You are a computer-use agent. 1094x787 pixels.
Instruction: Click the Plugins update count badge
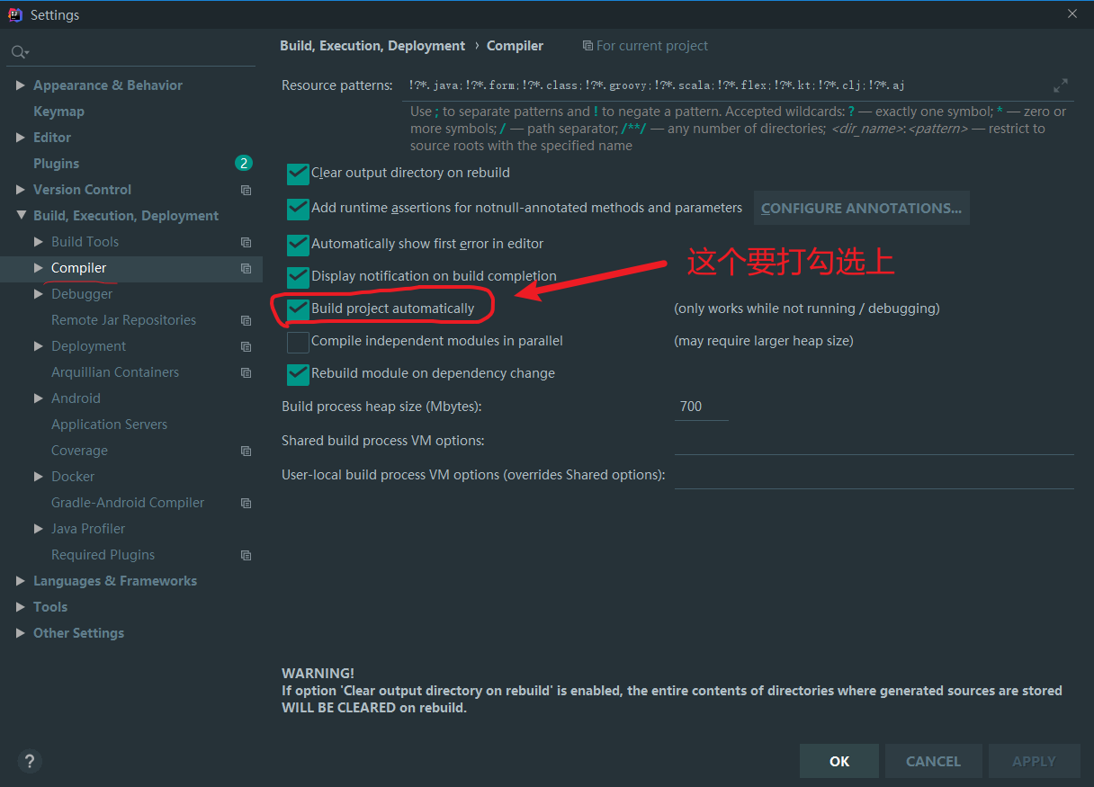[243, 163]
